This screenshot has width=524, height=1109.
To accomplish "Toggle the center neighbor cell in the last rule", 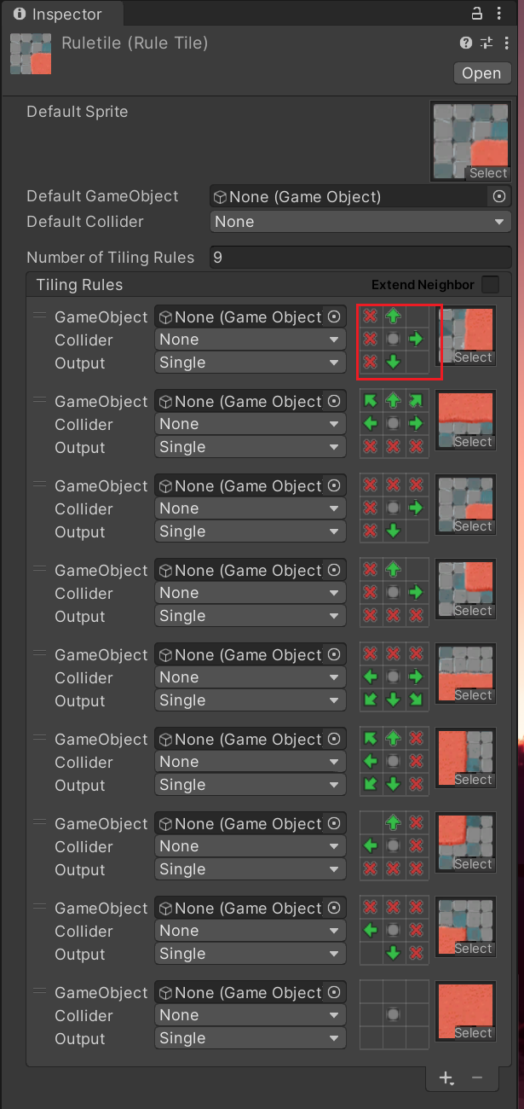I will pyautogui.click(x=393, y=1013).
